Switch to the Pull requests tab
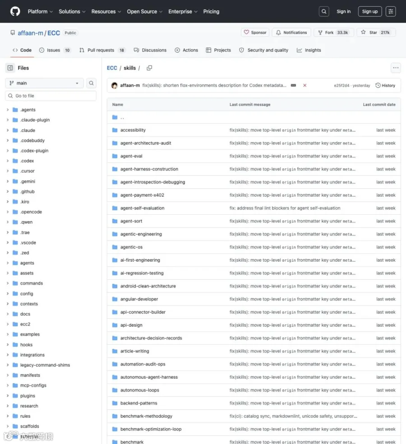 pyautogui.click(x=102, y=50)
